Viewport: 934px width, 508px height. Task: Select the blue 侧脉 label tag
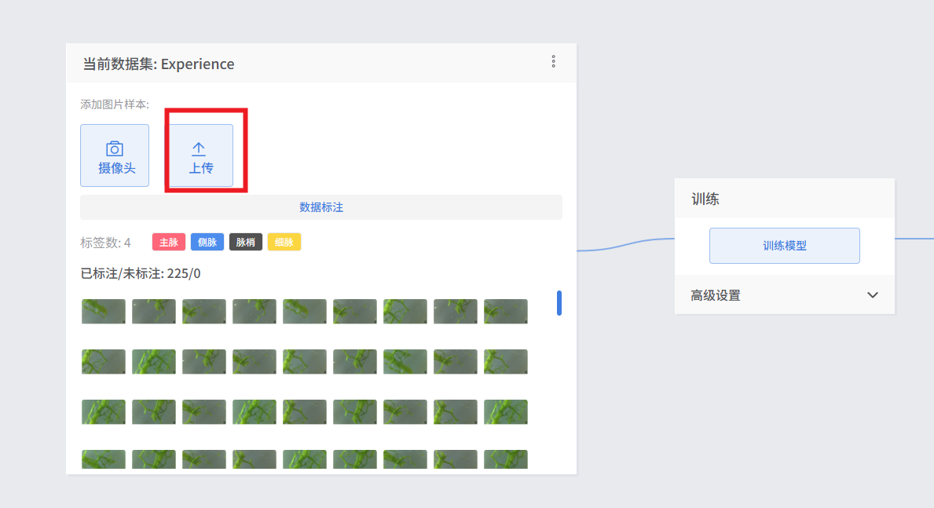[x=207, y=243]
